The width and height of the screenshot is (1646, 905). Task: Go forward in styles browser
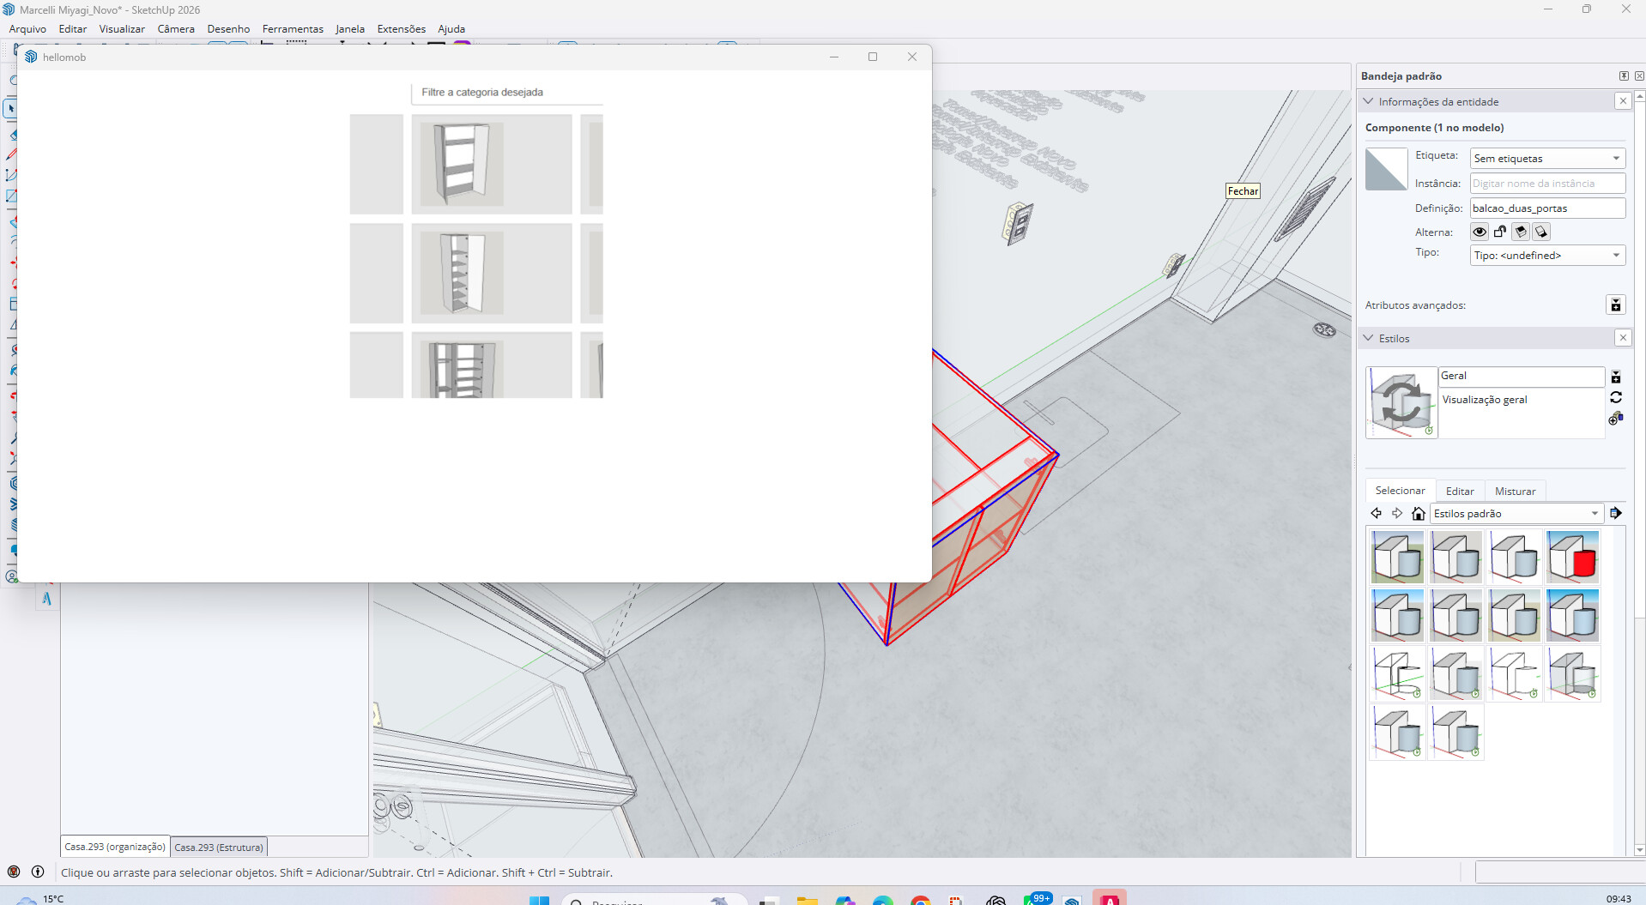point(1397,514)
